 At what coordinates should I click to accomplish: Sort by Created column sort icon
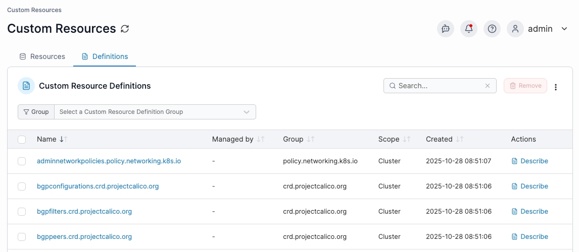[x=459, y=139]
